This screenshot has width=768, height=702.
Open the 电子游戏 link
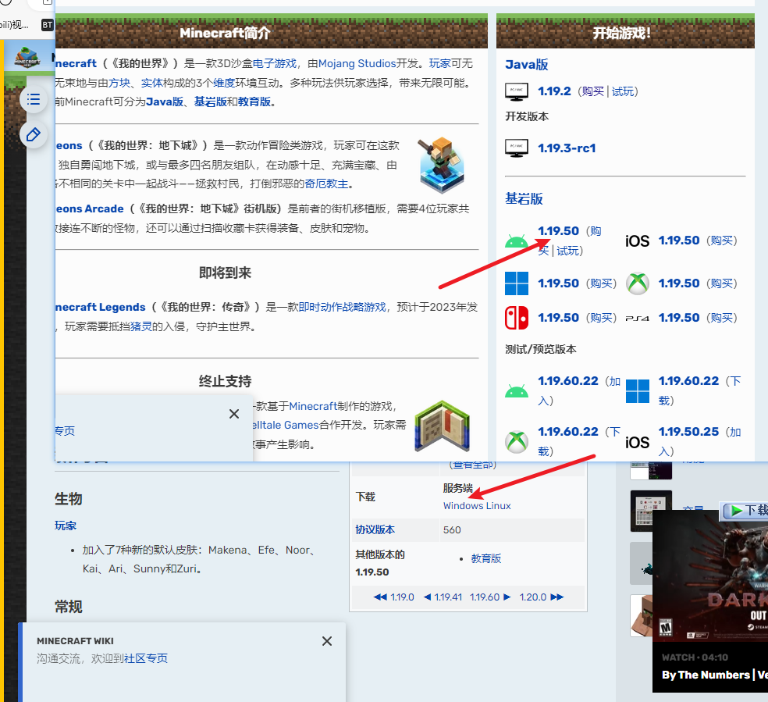pos(274,64)
